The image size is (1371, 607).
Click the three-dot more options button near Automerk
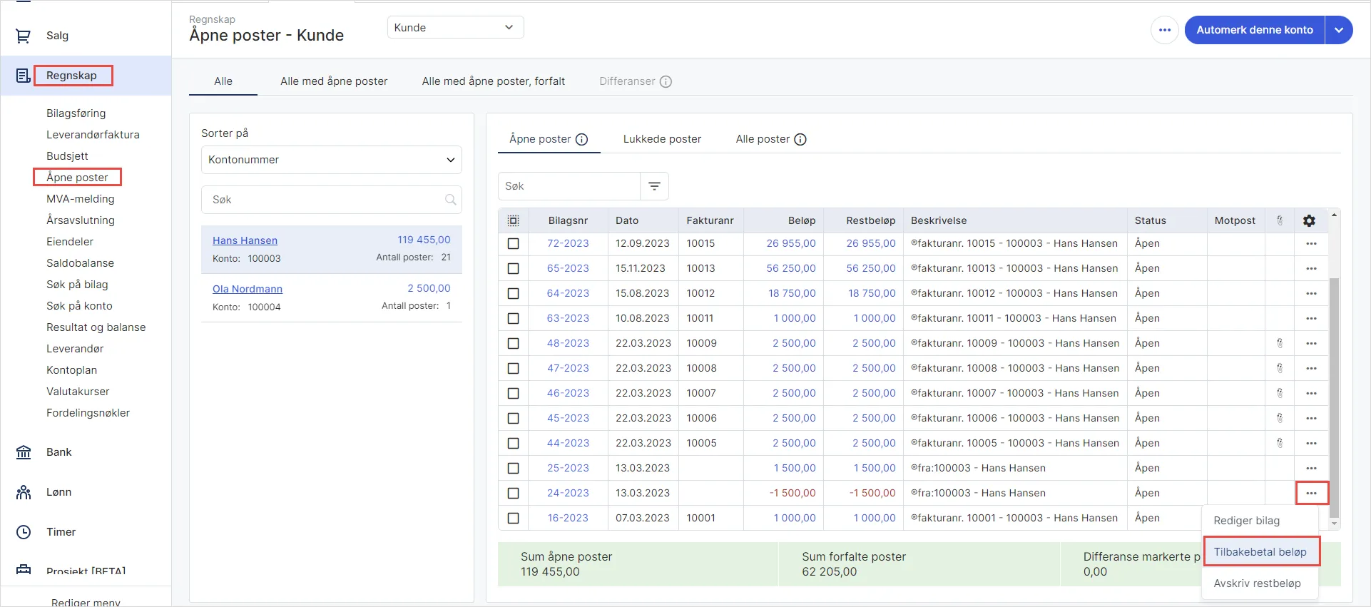point(1165,30)
